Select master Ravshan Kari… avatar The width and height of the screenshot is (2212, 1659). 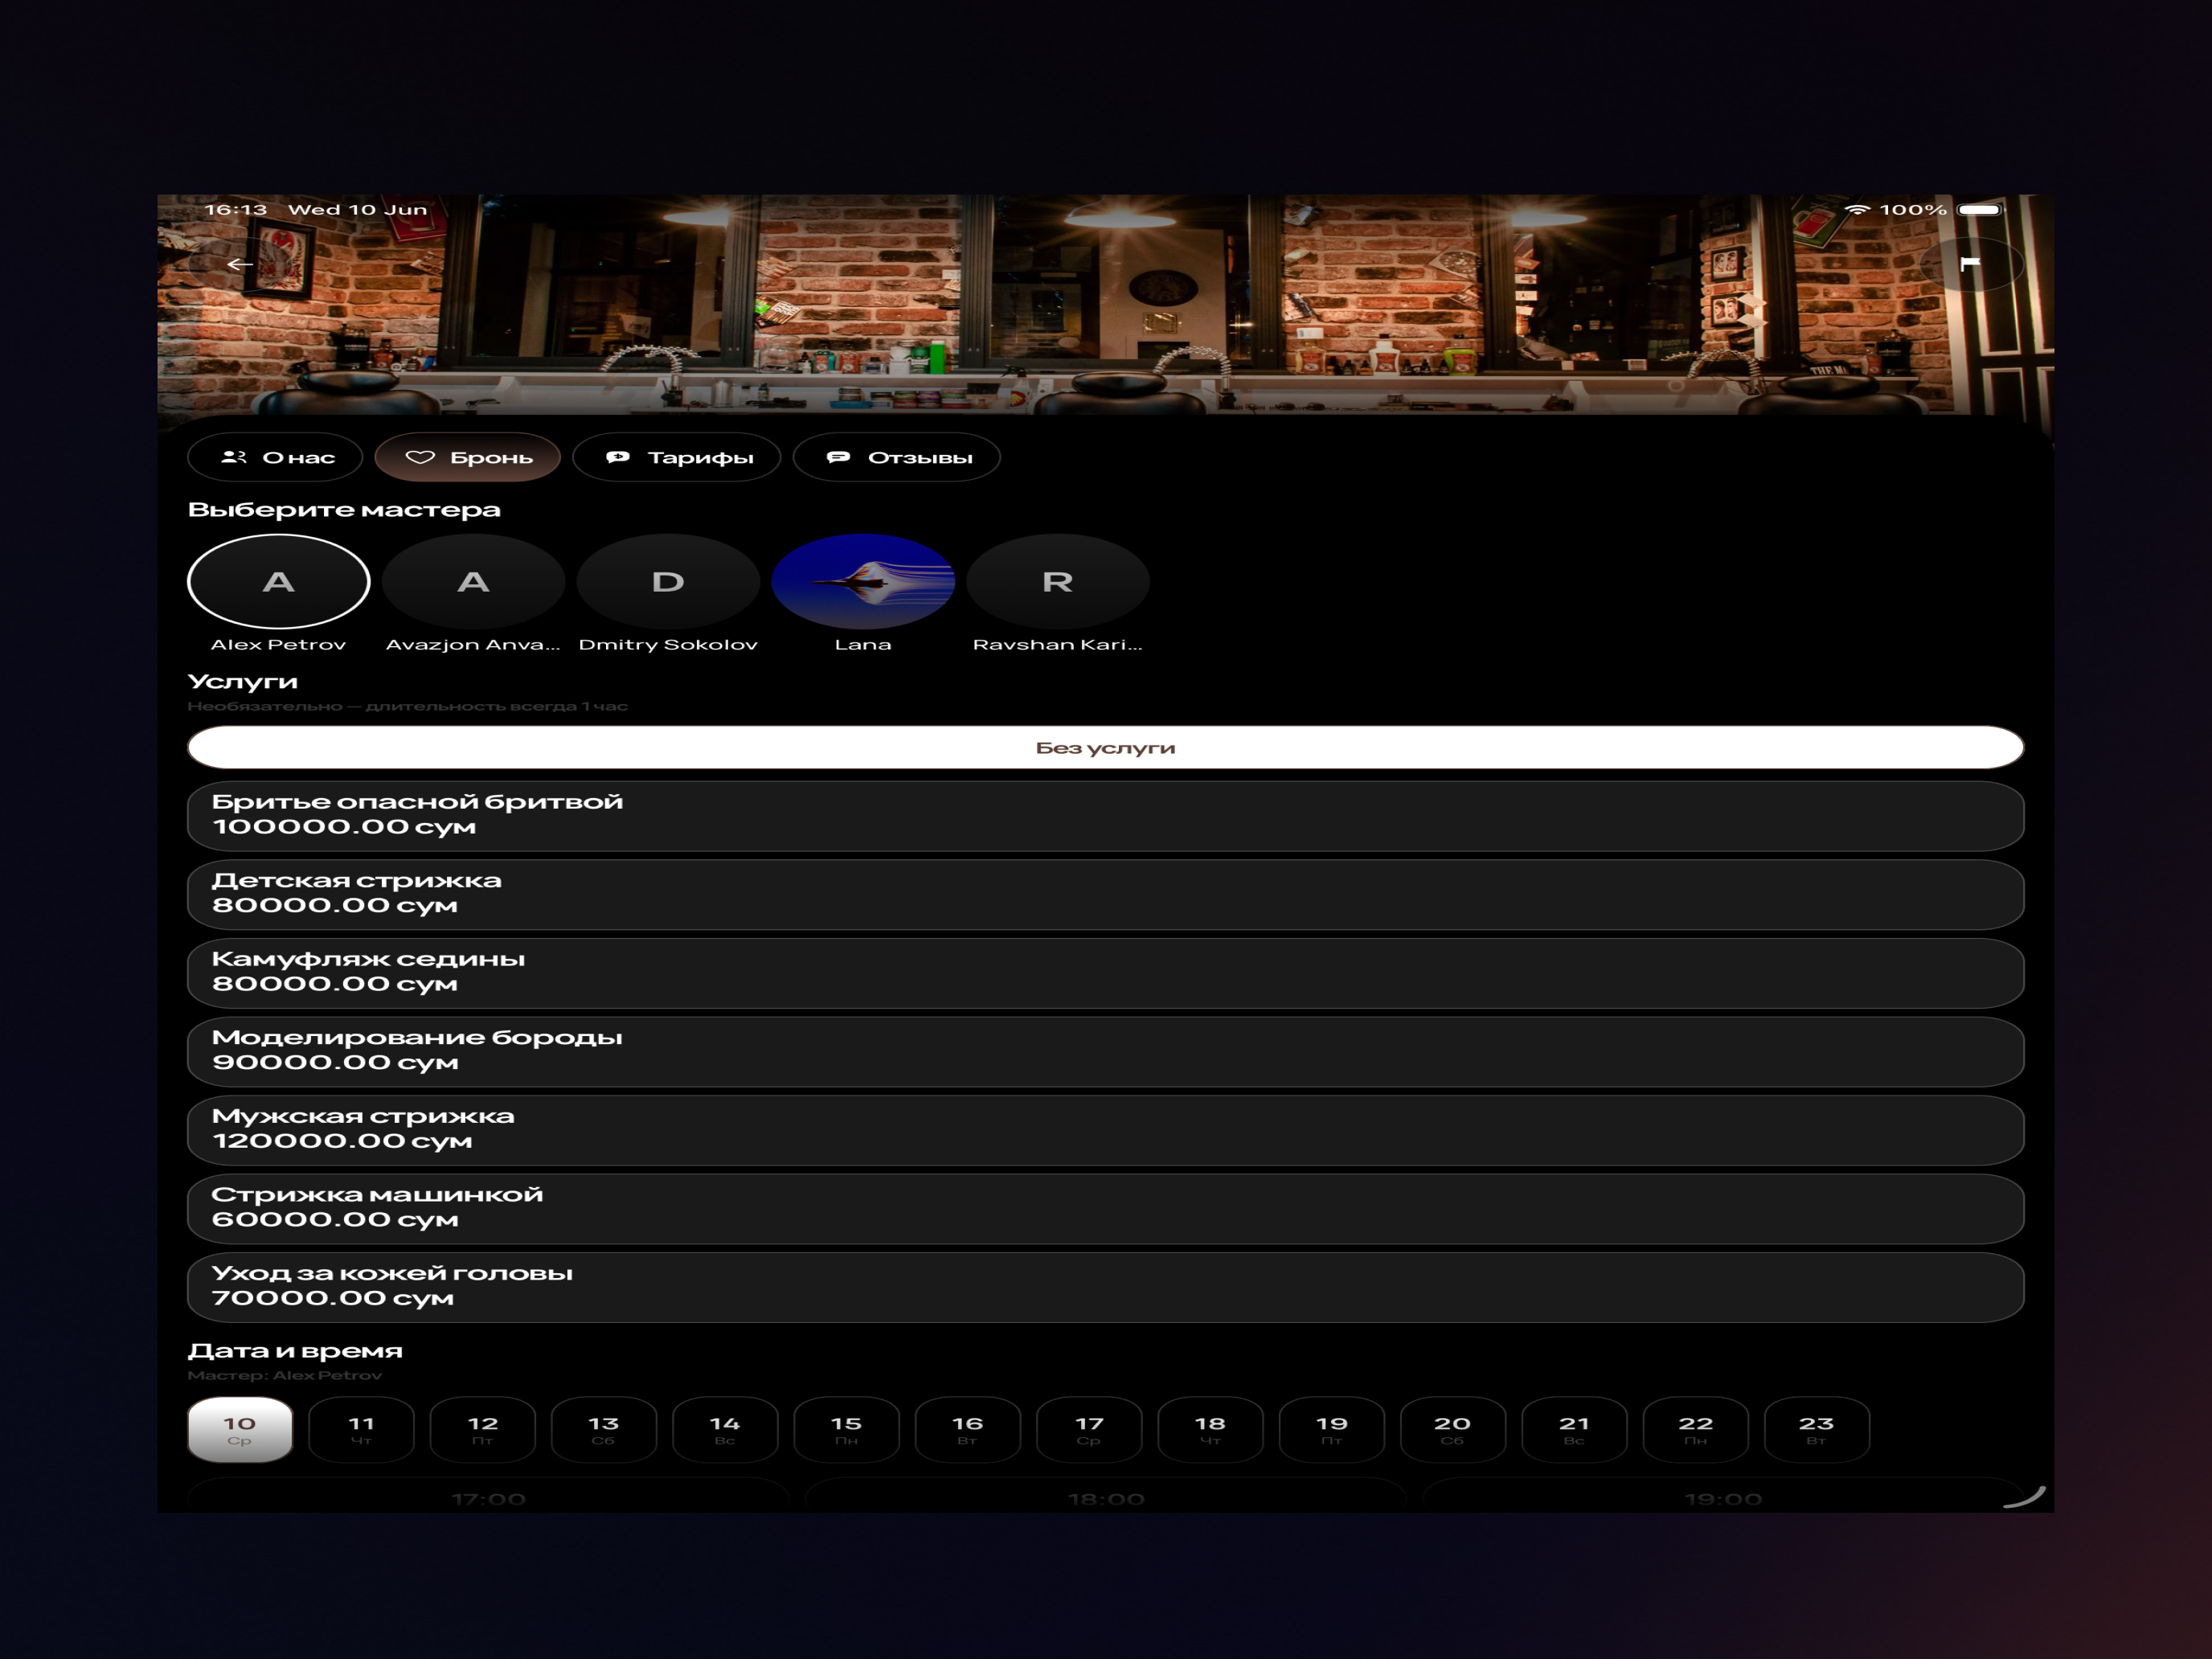tap(1058, 581)
